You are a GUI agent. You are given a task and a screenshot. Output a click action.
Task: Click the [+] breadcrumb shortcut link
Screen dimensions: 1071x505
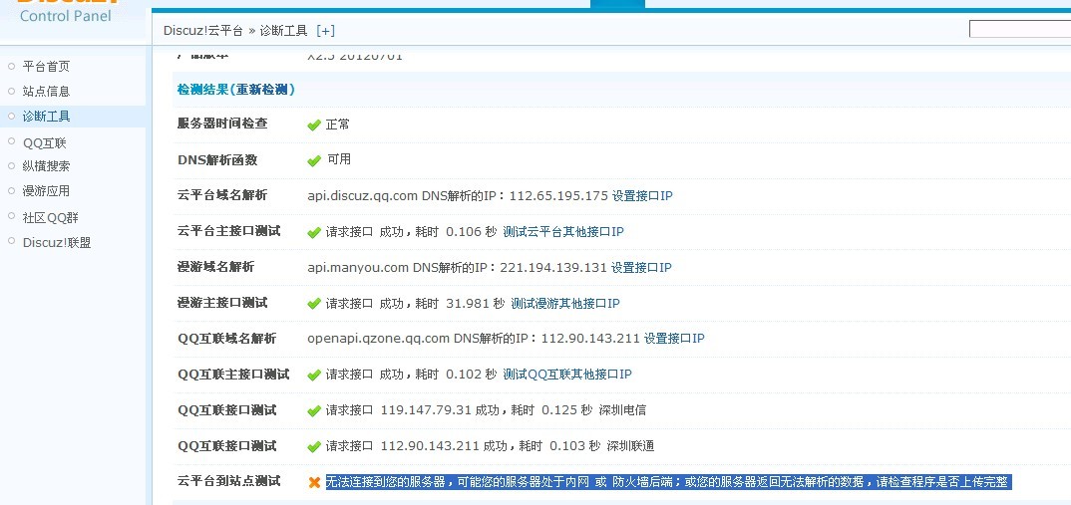326,31
